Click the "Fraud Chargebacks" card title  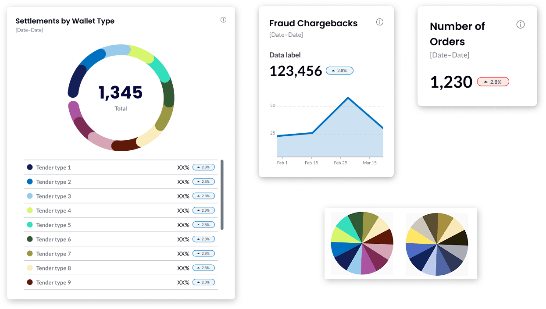314,23
